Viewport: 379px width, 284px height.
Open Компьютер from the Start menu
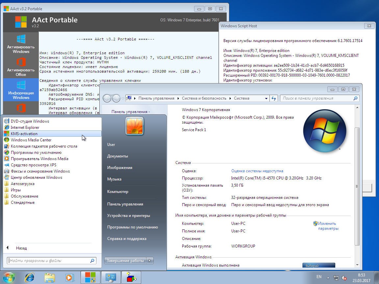coord(118,192)
